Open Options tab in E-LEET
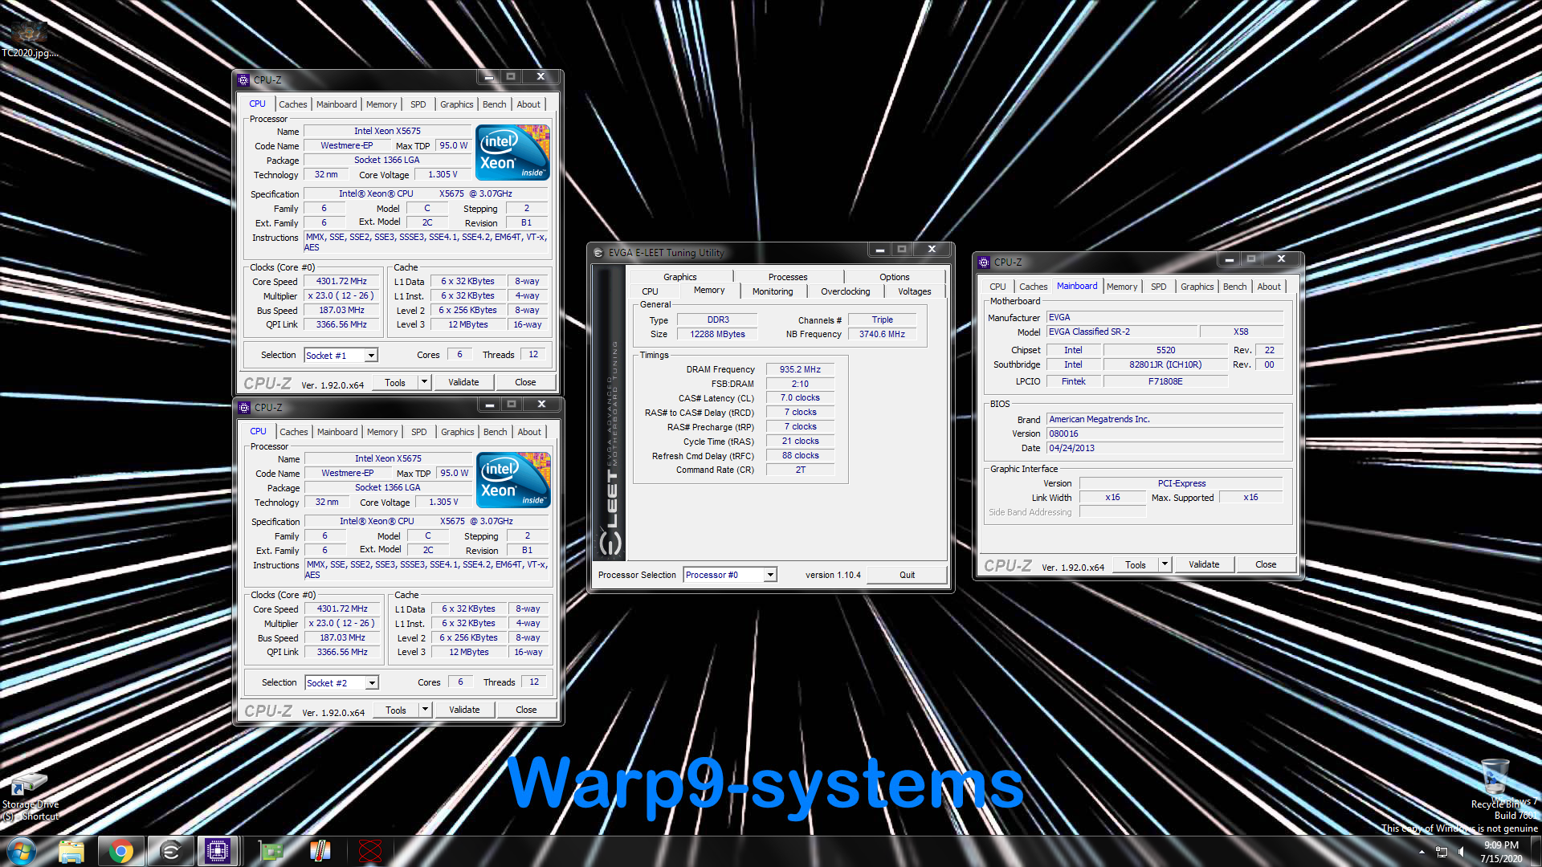Screen dimensions: 1542x867 point(895,277)
